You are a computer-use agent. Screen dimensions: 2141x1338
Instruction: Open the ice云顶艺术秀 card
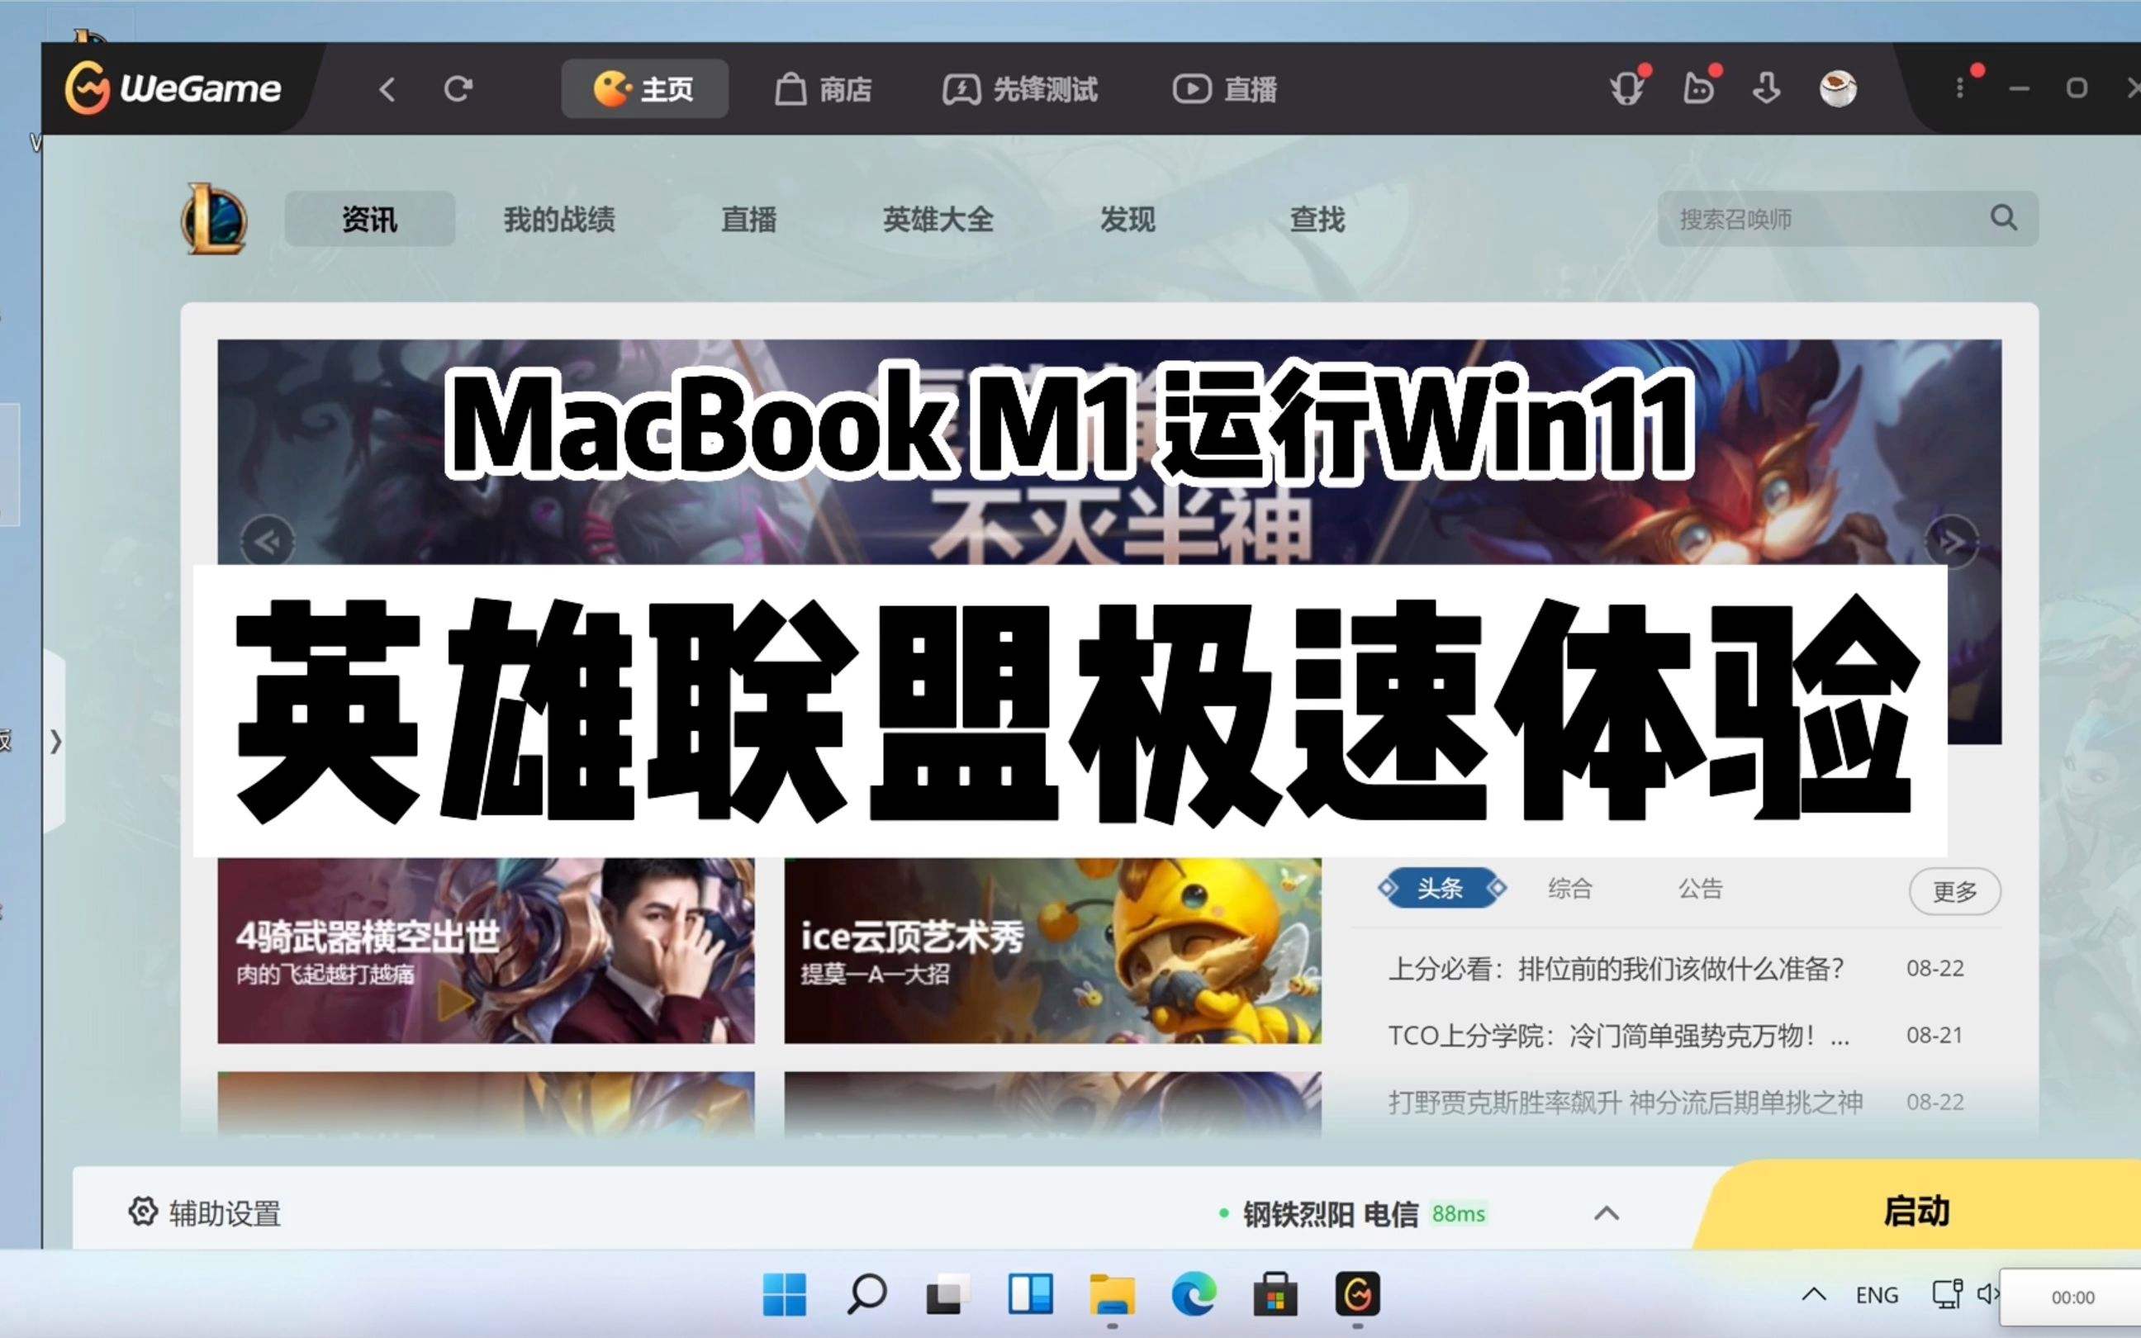pyautogui.click(x=1053, y=951)
